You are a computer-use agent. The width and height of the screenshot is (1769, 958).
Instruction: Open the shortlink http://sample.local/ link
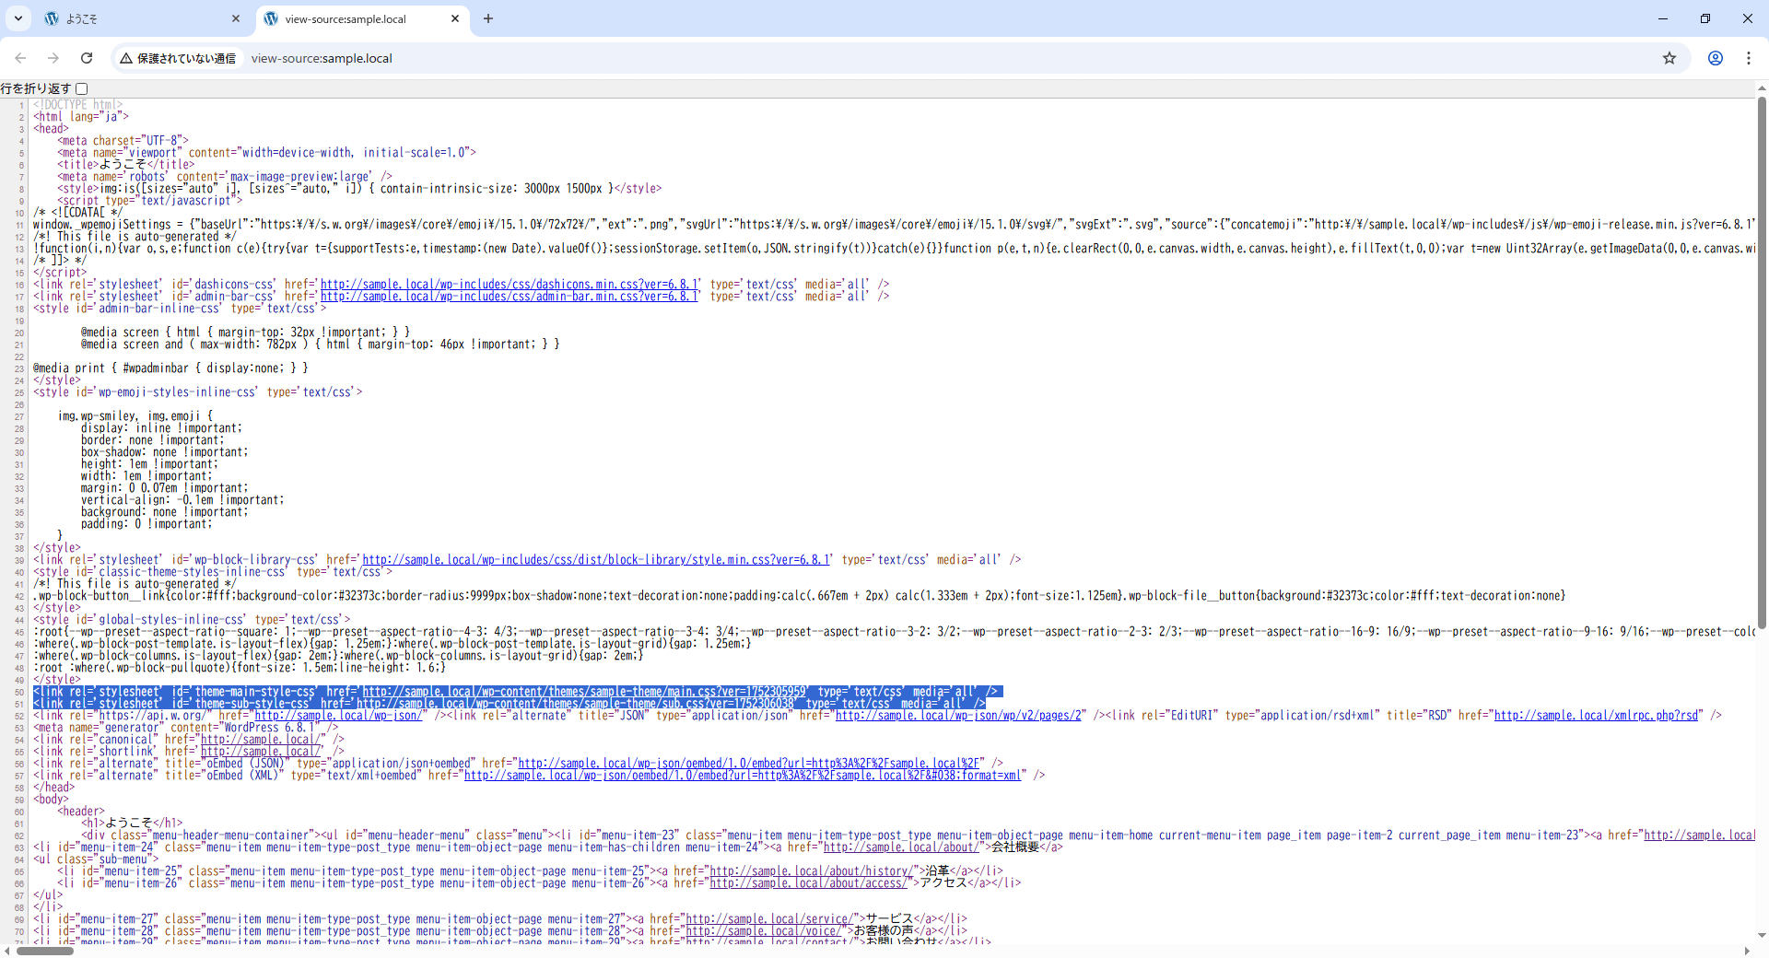261,752
